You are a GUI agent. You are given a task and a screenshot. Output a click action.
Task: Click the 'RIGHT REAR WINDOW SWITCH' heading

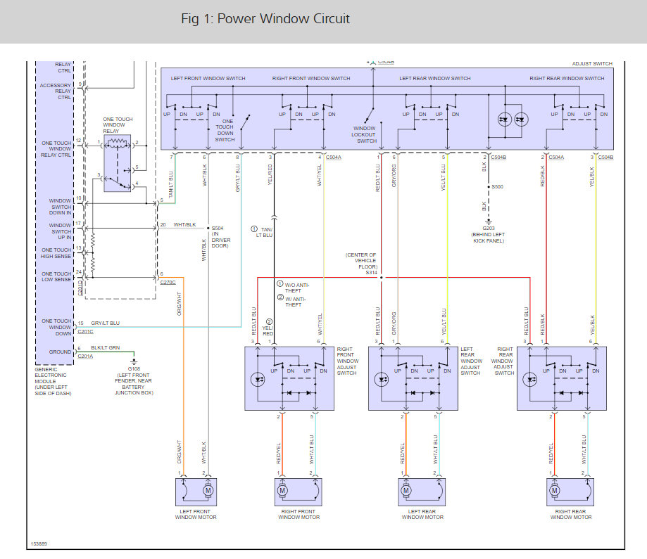pos(567,78)
